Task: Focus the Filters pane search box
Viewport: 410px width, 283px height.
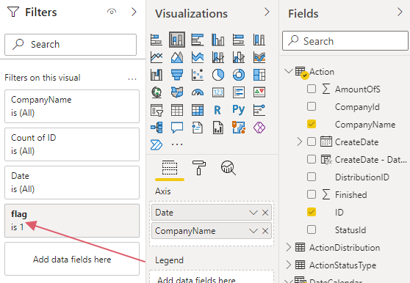Action: point(71,44)
